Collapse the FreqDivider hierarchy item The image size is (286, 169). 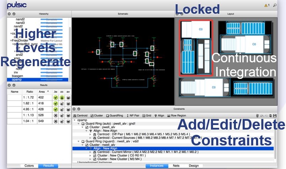point(11,40)
